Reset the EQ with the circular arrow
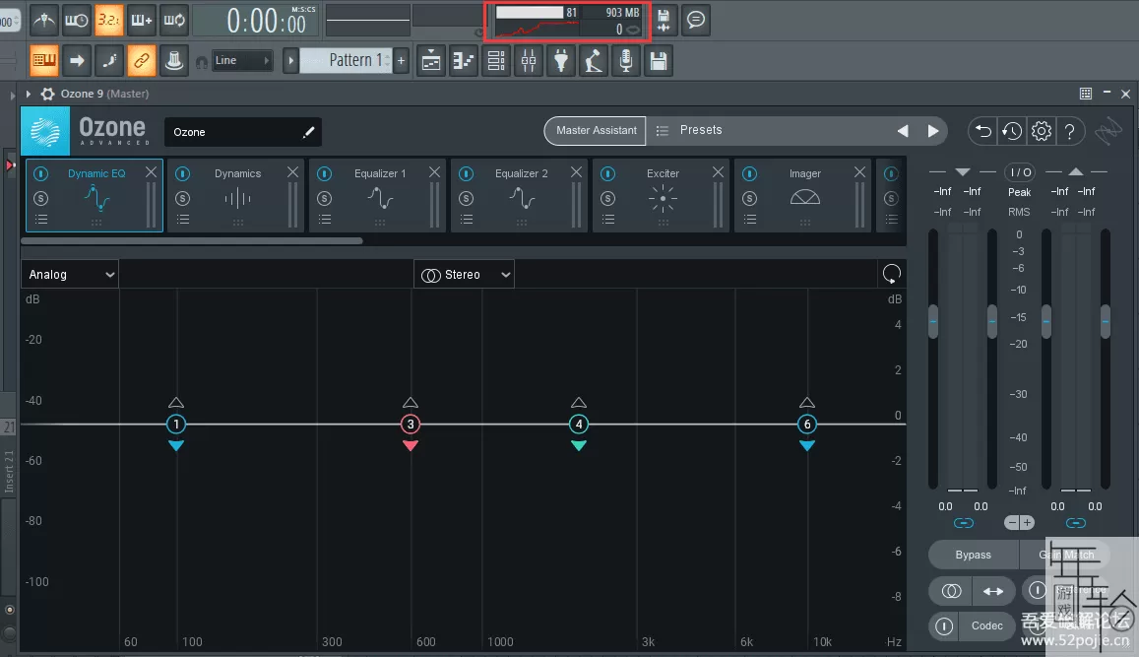This screenshot has height=657, width=1139. (x=891, y=274)
